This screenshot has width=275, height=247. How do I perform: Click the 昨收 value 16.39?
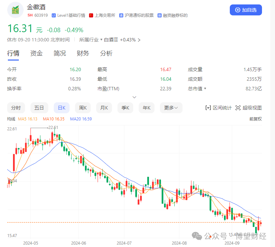tap(75, 79)
